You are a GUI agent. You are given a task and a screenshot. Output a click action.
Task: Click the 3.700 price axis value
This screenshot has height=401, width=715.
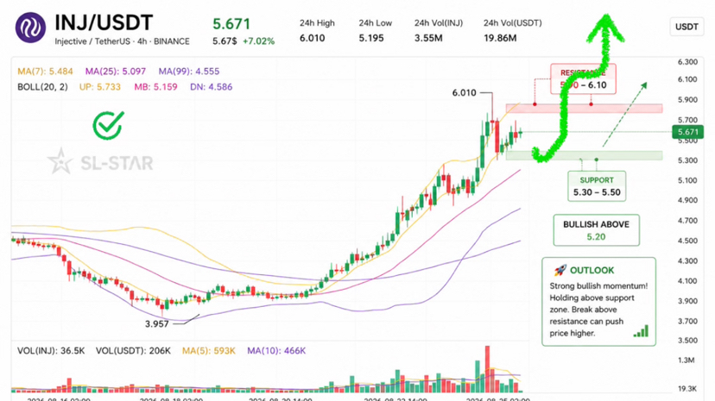[687, 322]
